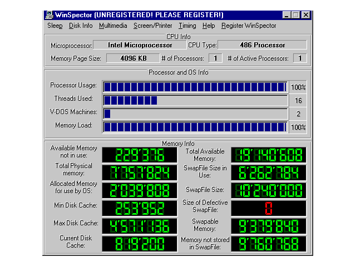The image size is (356, 267).
Task: Click the WinSpector icon in the title bar
Action: pos(50,15)
